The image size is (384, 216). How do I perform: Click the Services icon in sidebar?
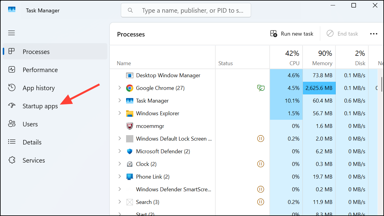[11, 160]
